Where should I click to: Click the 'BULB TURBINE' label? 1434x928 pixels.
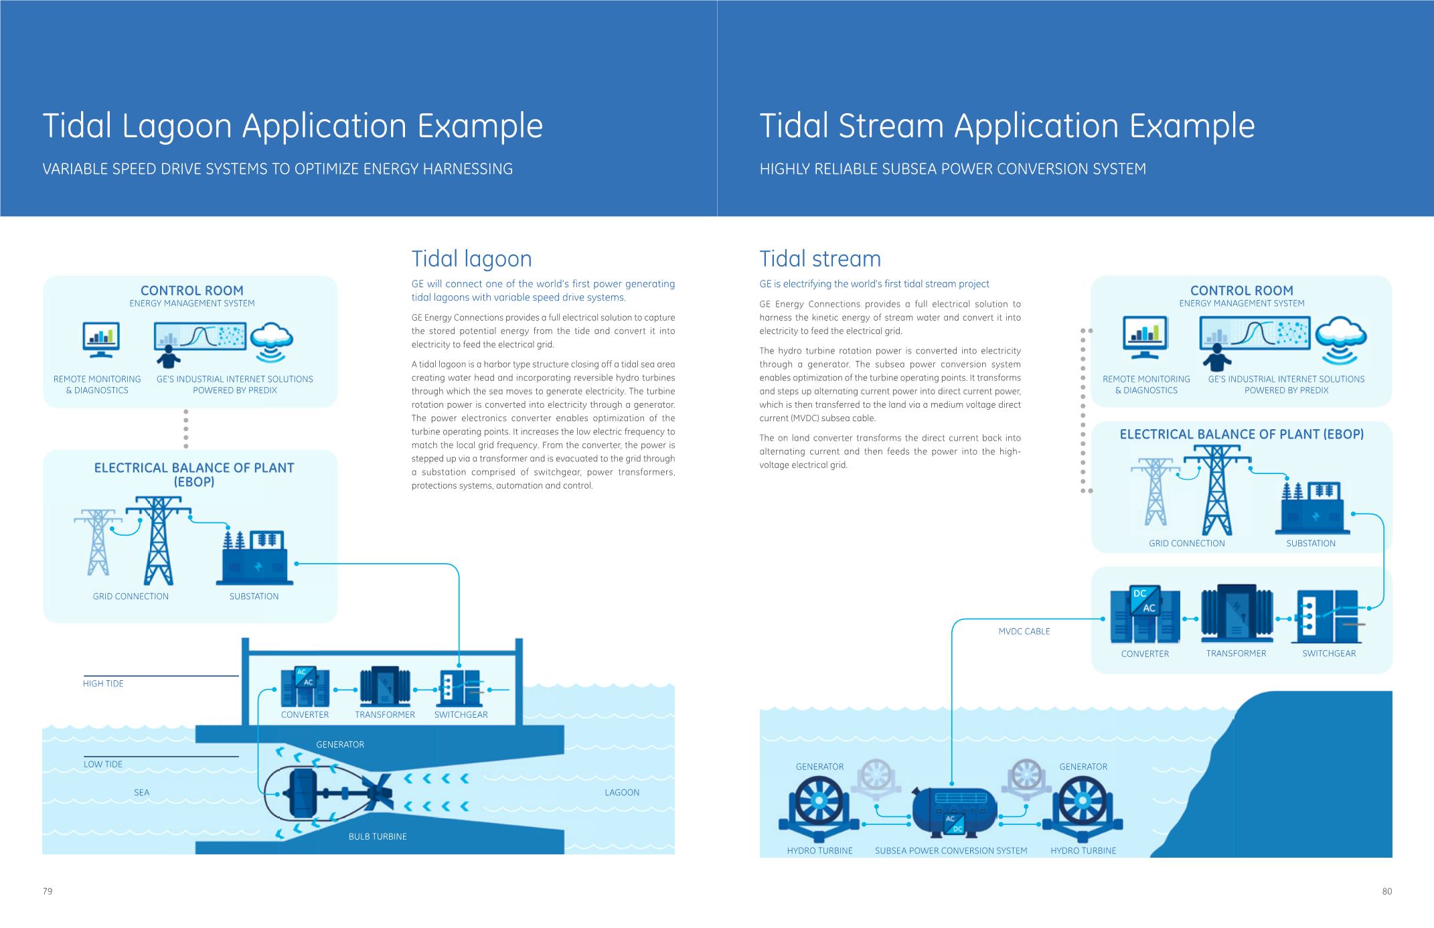coord(378,837)
